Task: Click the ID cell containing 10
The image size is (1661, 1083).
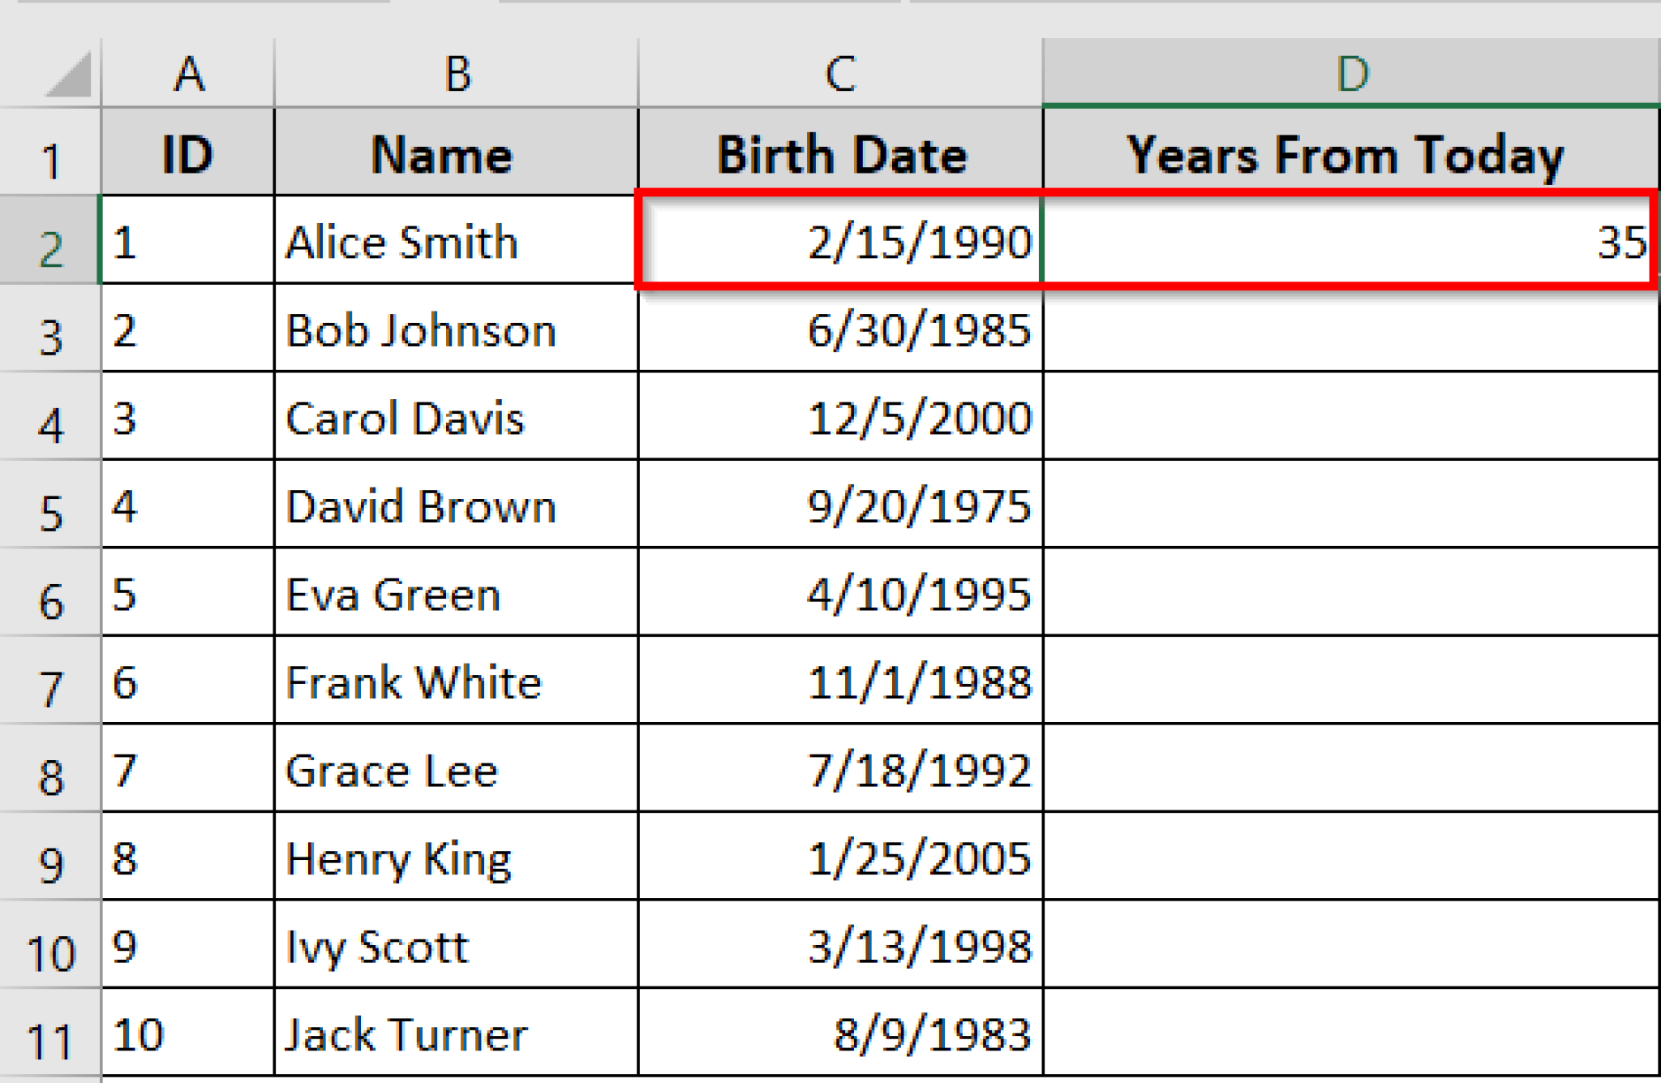Action: (x=188, y=1034)
